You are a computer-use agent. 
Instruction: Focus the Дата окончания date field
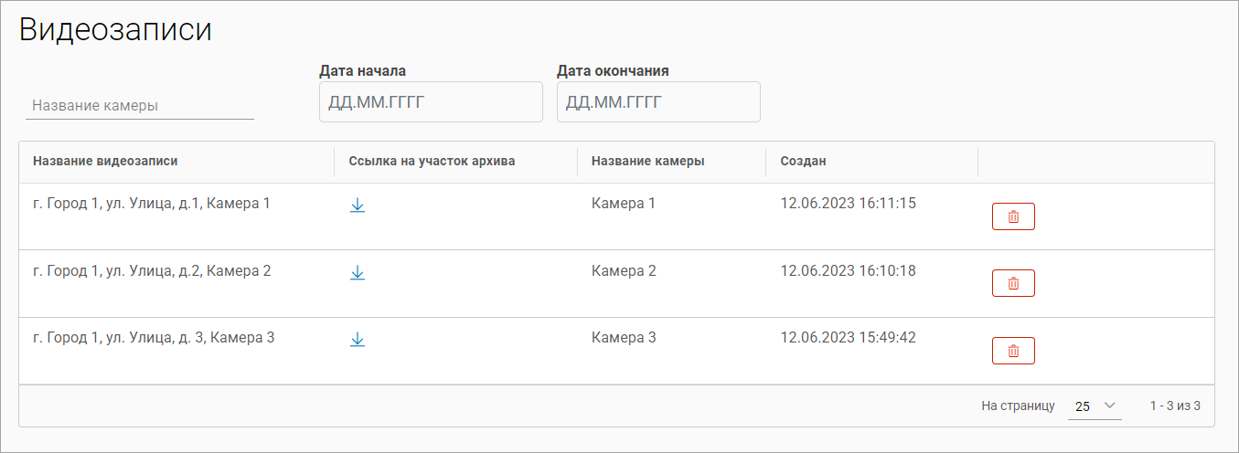[658, 102]
